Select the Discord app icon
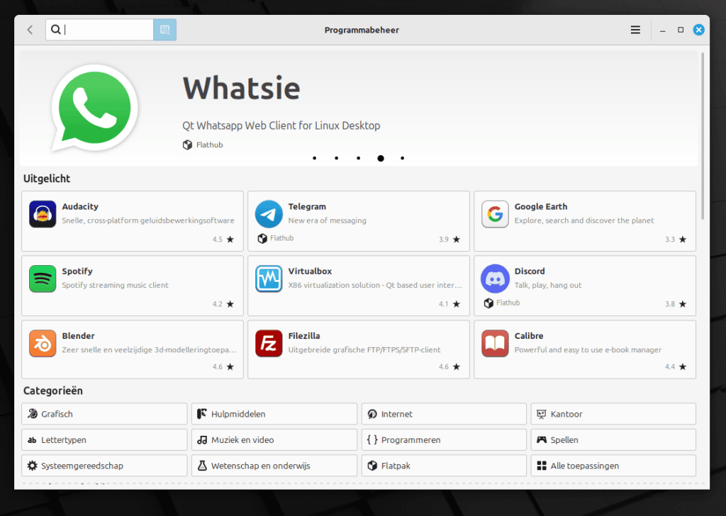The image size is (726, 516). pyautogui.click(x=495, y=278)
